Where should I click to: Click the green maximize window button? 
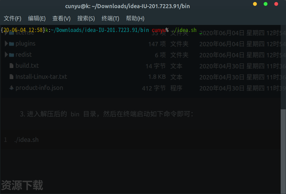pos(266,4)
